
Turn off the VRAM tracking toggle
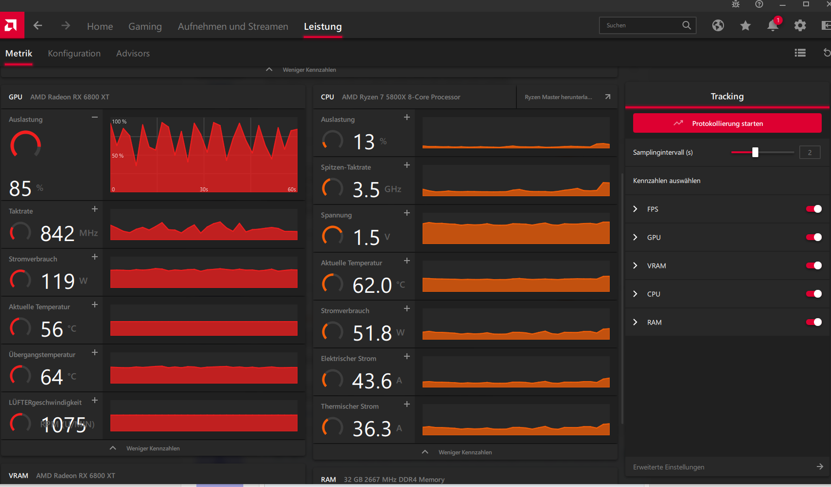pyautogui.click(x=814, y=265)
